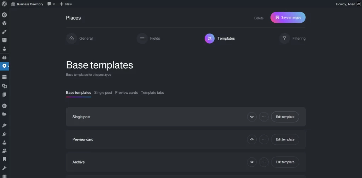Click the Archive row title
The image size is (362, 178).
pos(78,162)
